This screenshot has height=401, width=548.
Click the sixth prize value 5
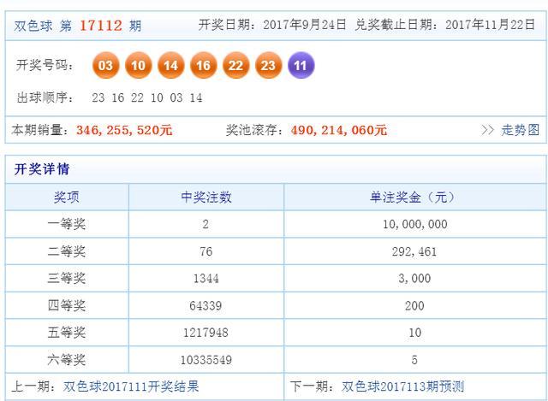click(x=414, y=360)
